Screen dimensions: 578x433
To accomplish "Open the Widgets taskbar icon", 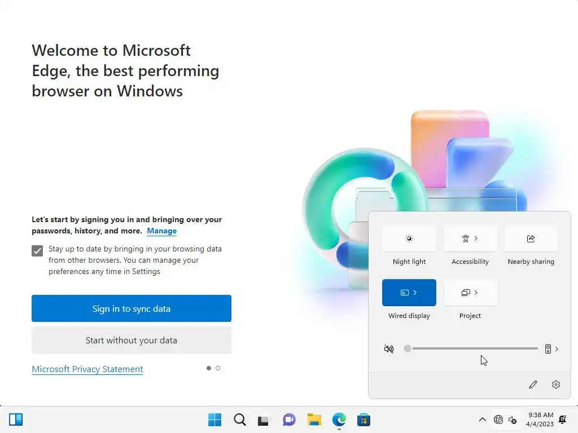I will pyautogui.click(x=16, y=419).
